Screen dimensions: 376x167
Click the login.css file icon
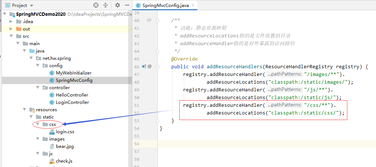coord(51,132)
